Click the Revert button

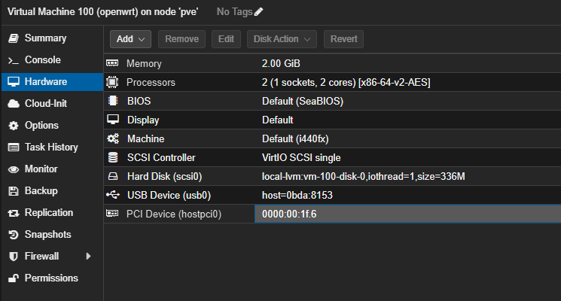(x=343, y=38)
